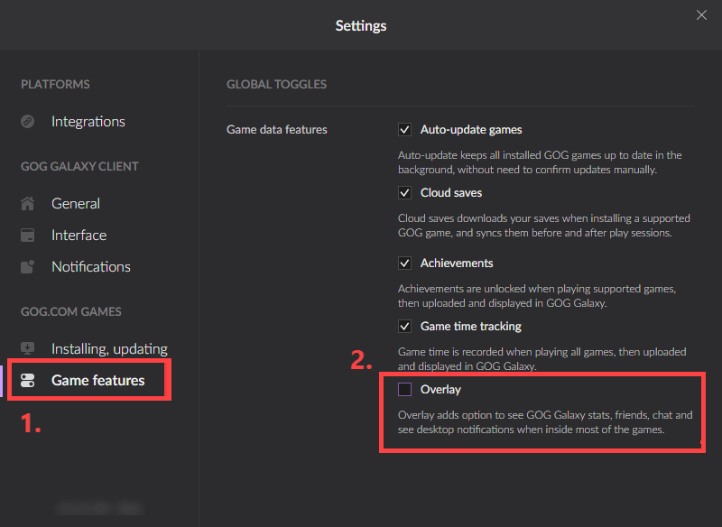Disable the Auto-update games checkbox
Image resolution: width=722 pixels, height=527 pixels.
click(x=404, y=130)
